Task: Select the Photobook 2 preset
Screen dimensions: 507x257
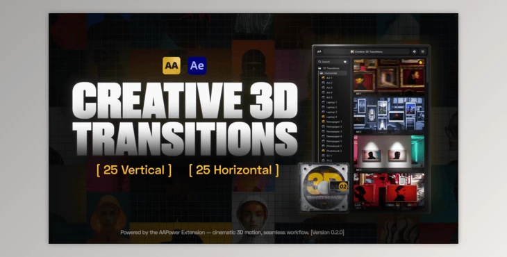Action: [x=331, y=151]
